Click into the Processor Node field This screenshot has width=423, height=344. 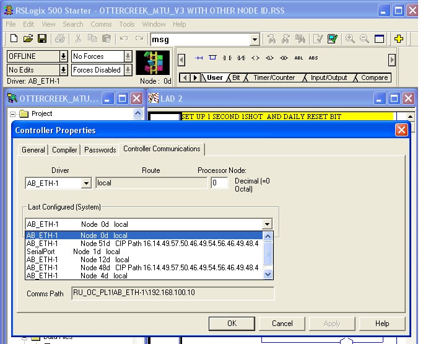point(219,183)
